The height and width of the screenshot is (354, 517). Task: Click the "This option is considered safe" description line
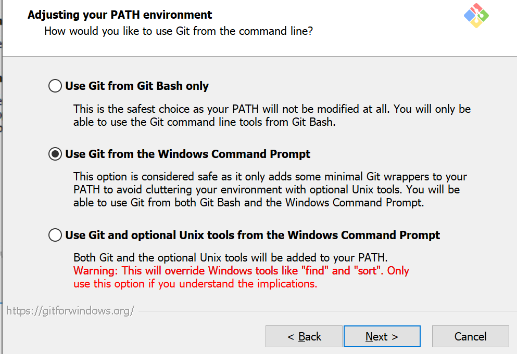click(270, 177)
